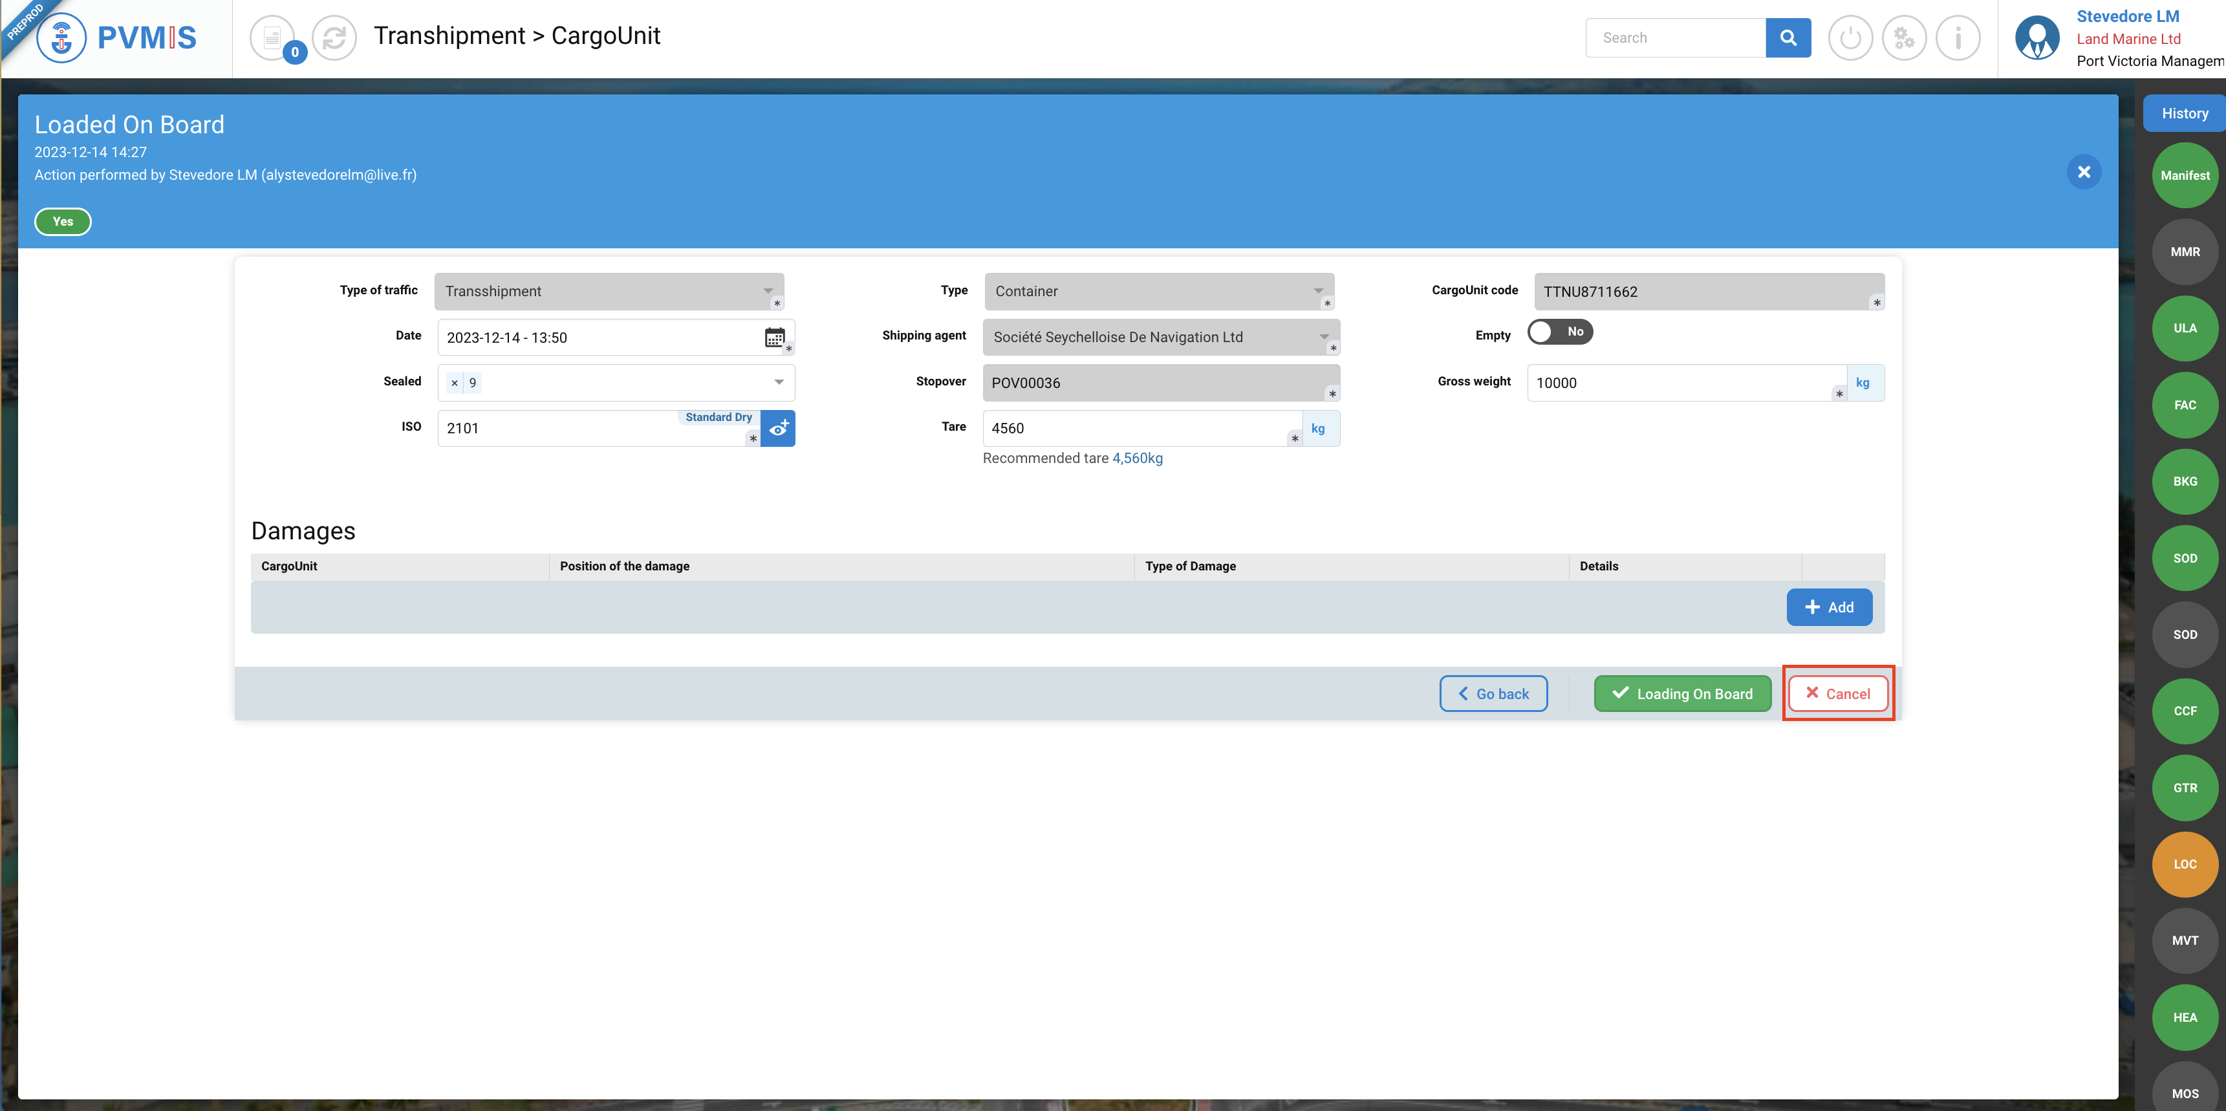
Task: Open the History tab
Action: 2185,113
